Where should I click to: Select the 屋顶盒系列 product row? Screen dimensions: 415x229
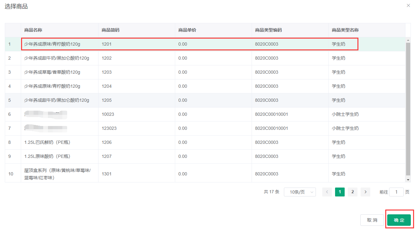[x=58, y=174]
